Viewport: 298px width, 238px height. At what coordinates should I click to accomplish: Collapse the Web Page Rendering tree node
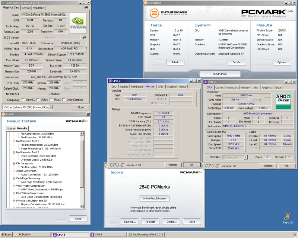pos(14,178)
